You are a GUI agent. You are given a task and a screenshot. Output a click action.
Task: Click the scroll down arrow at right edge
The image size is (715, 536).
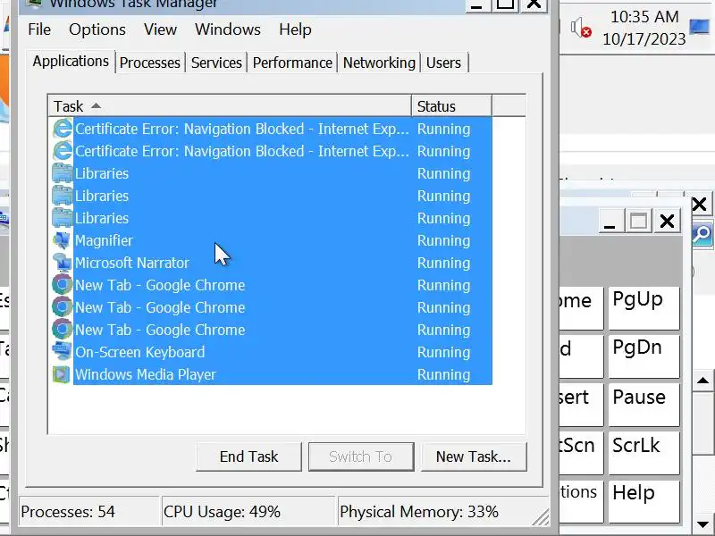(702, 524)
